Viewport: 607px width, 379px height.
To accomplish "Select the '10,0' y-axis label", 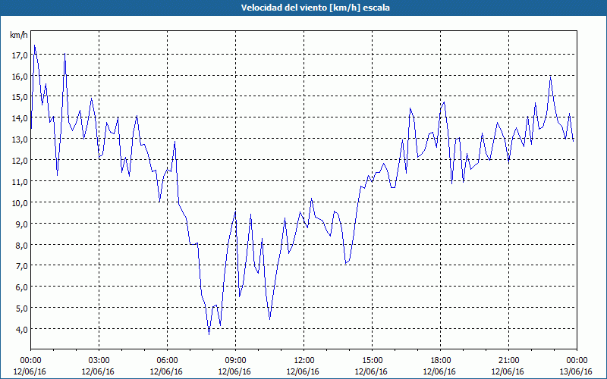I will [20, 203].
